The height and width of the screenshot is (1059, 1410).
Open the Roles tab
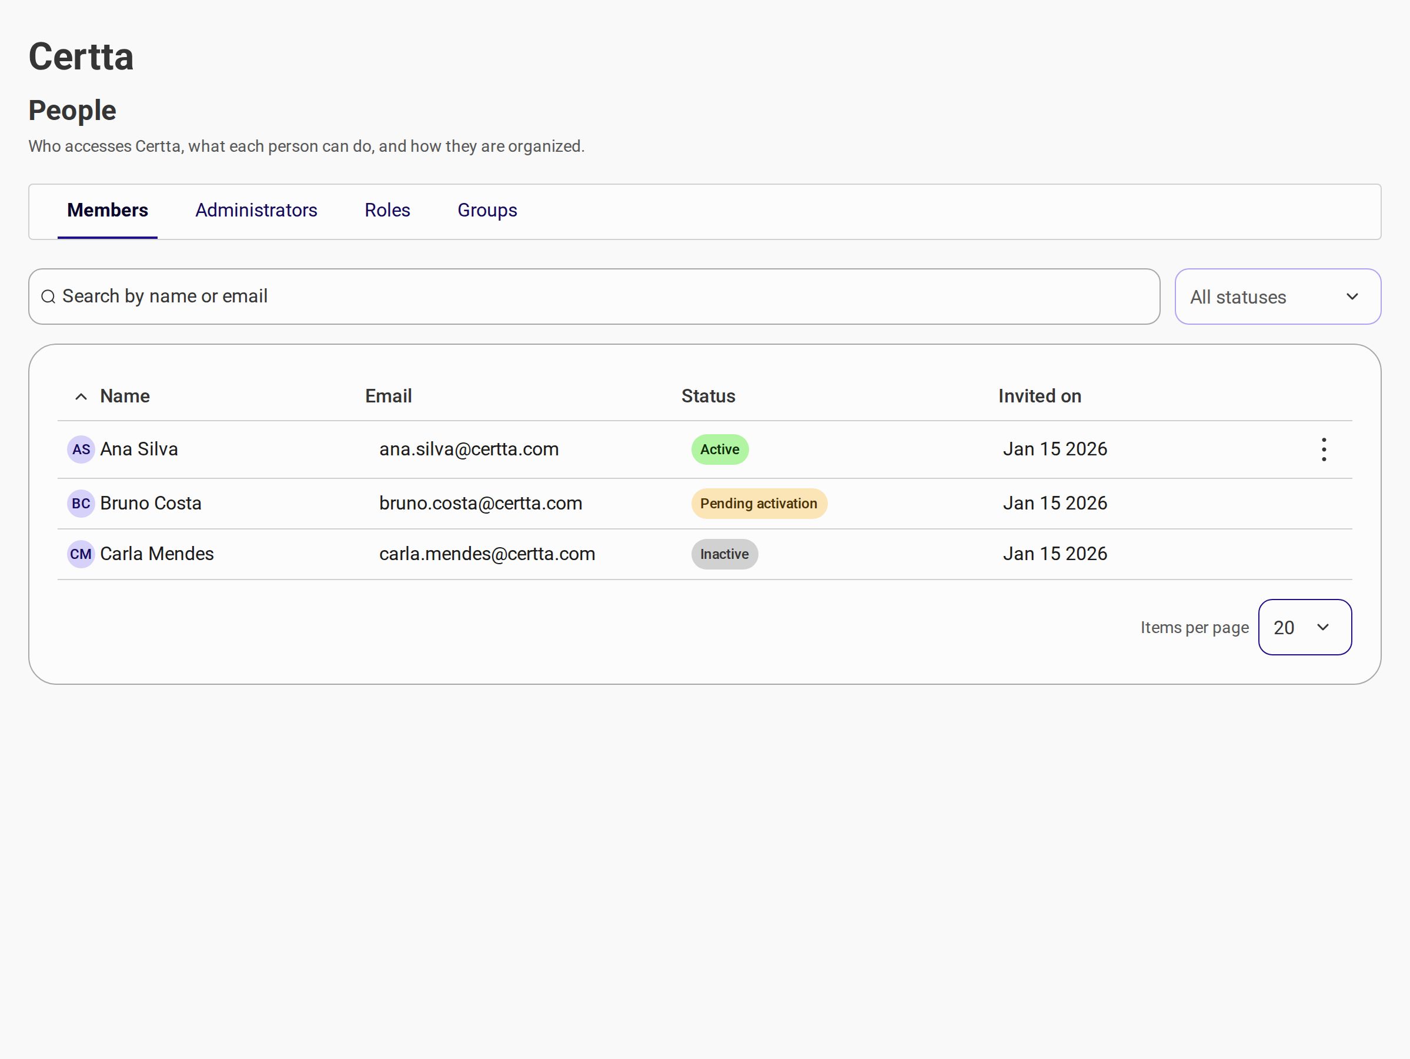click(387, 211)
